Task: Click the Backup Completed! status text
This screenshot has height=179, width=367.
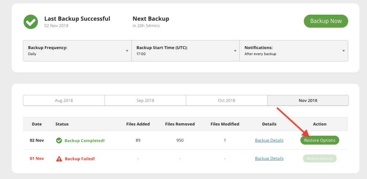Action: tap(84, 140)
